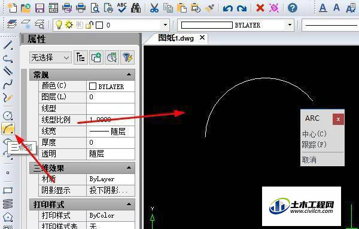The width and height of the screenshot is (359, 229).
Task: Click layer 0 color square in layer dropdown
Action: coord(99,25)
